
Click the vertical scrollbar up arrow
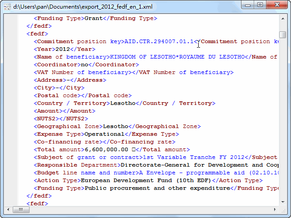pos(283,18)
